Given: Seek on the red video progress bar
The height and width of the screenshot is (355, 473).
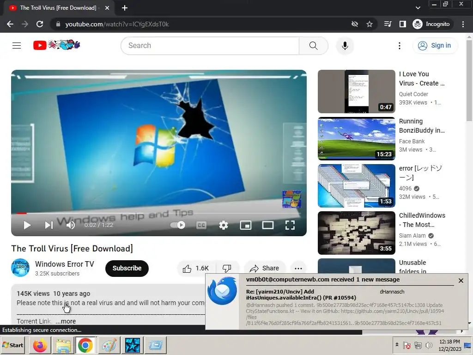Looking at the screenshot, I should [159, 214].
